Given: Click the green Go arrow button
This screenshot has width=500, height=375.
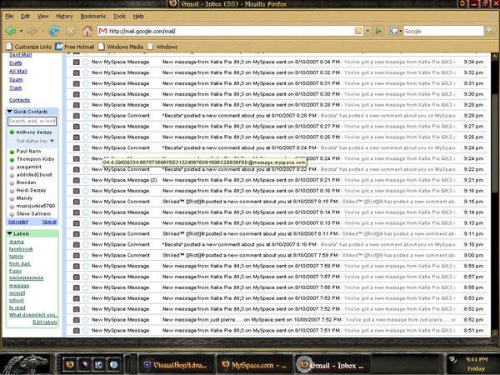Looking at the screenshot, I should coord(378,31).
